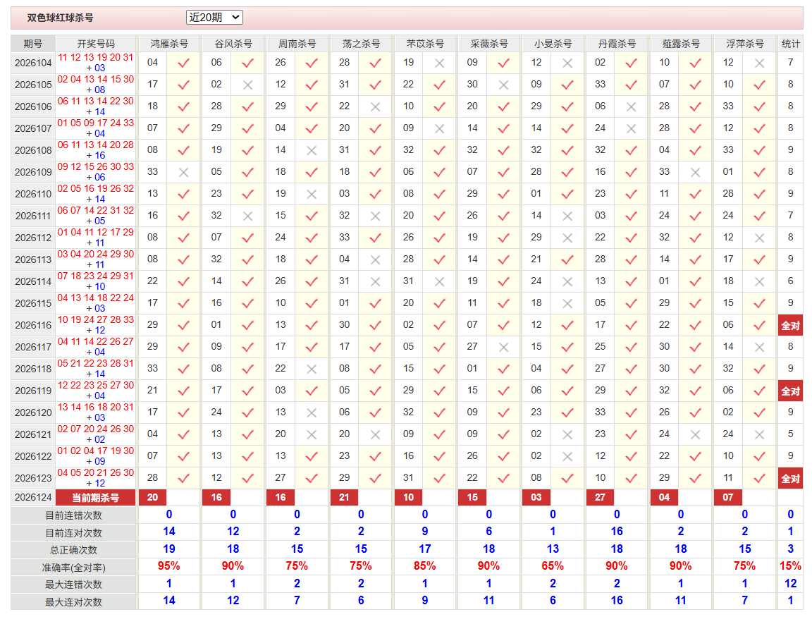
Task: Click the cross mark for 周南杀号 in period 2026108
Action: tap(312, 151)
